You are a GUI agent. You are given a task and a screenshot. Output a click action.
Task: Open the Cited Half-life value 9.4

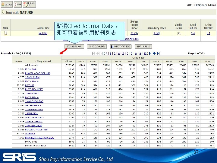pos(193,33)
